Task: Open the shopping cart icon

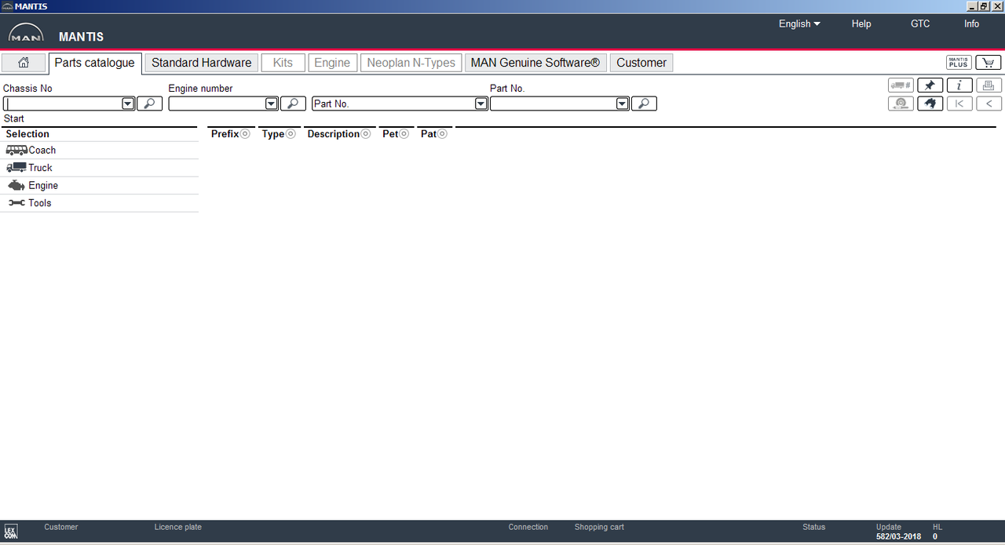Action: pyautogui.click(x=989, y=63)
